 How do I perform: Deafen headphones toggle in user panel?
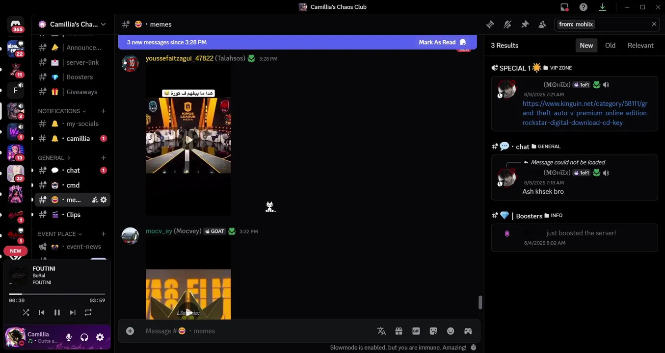[x=84, y=337]
